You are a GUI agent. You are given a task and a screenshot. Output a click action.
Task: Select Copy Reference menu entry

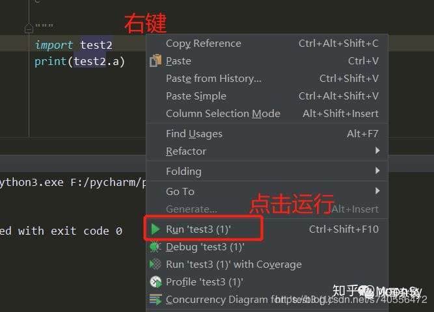(x=203, y=44)
